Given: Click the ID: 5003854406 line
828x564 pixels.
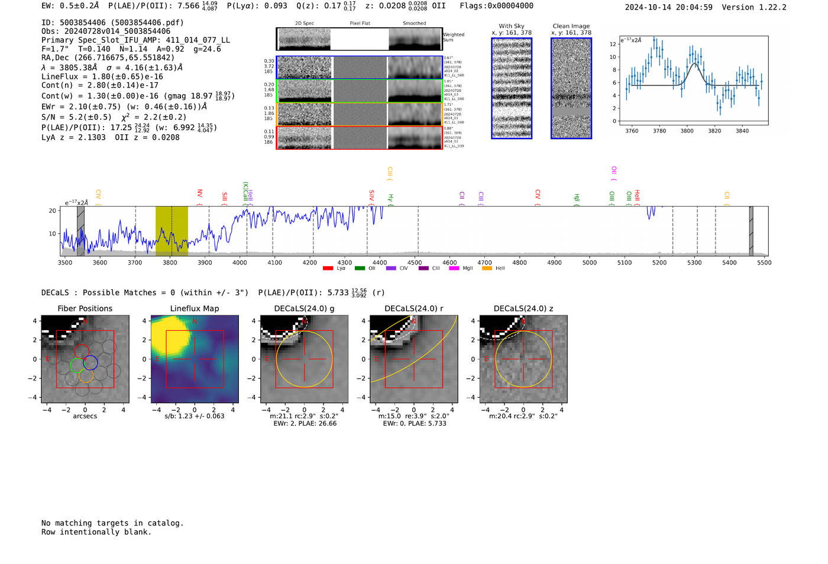Looking at the screenshot, I should pos(112,22).
